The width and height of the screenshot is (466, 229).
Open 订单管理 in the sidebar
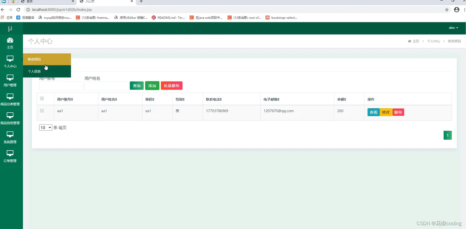(x=10, y=157)
